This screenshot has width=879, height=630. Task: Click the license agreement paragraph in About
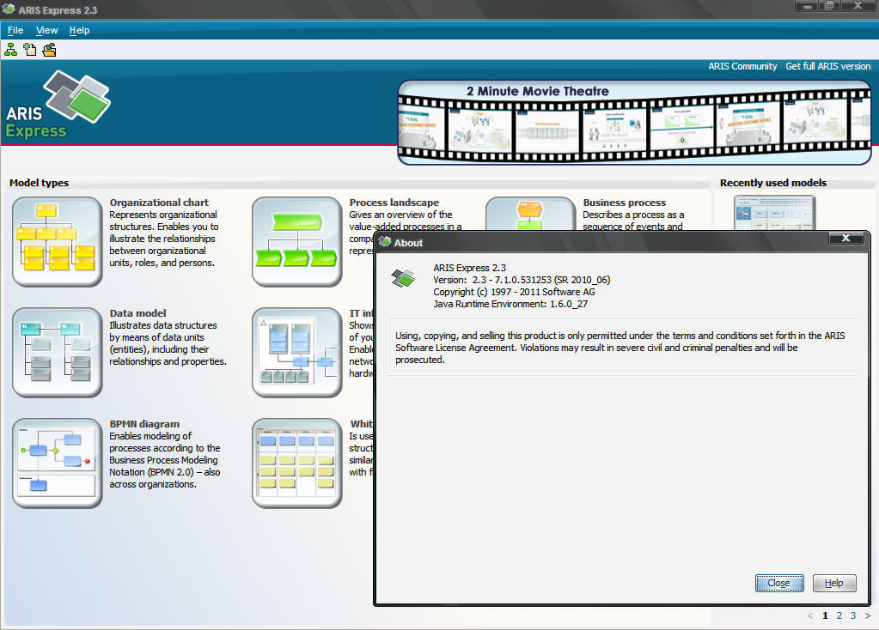[620, 348]
